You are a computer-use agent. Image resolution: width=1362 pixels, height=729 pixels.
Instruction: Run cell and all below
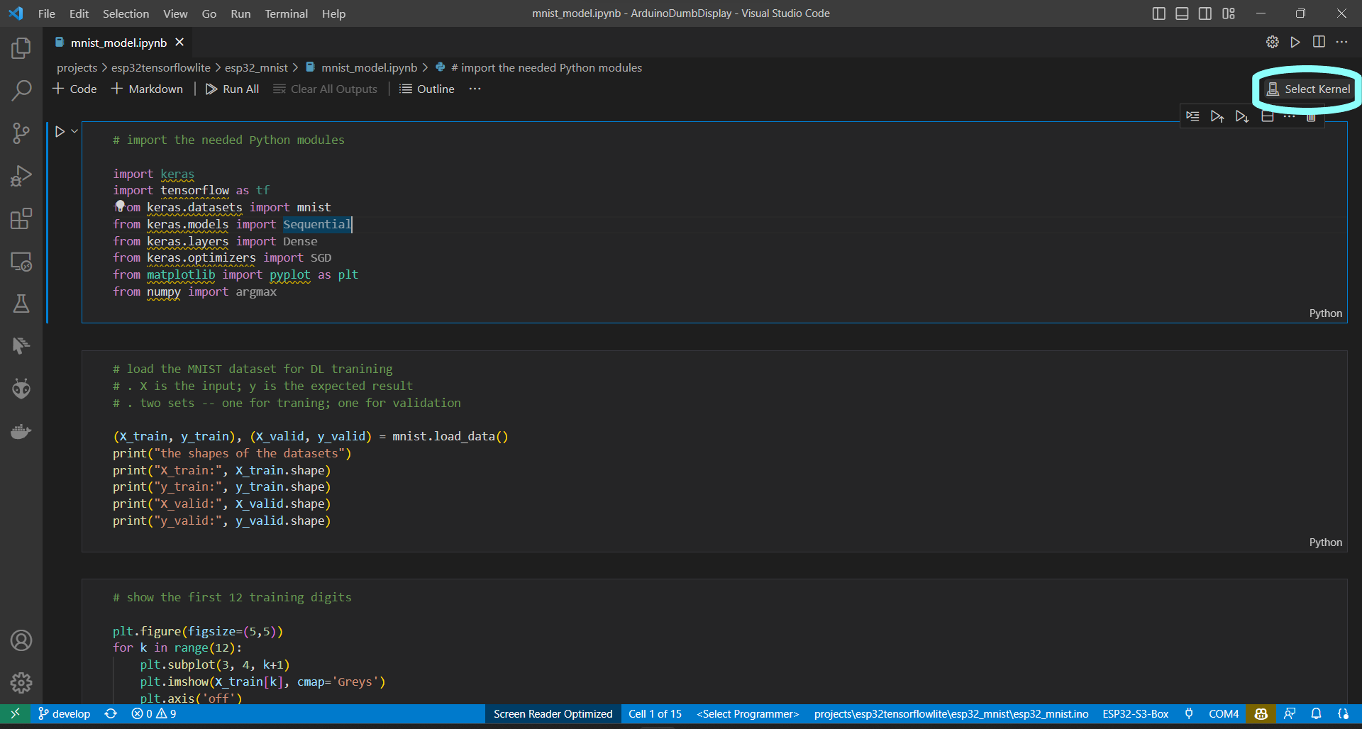pyautogui.click(x=1242, y=116)
